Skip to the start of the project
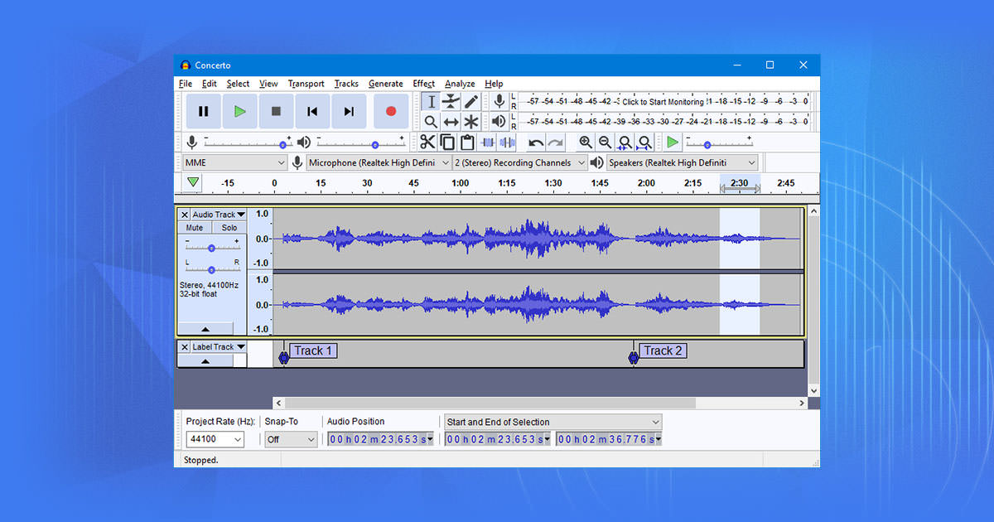The width and height of the screenshot is (994, 522). [x=312, y=111]
